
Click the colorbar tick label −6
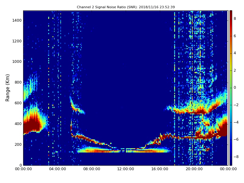point(236,139)
